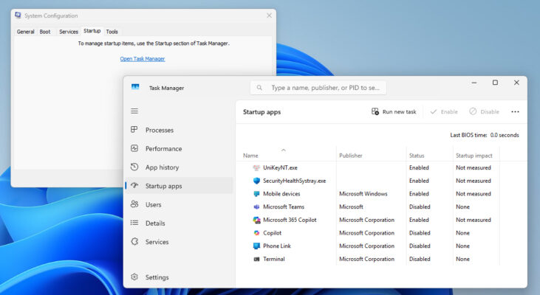Open the Tools tab in System Configuration
Screen dimensions: 540x295
click(x=112, y=32)
